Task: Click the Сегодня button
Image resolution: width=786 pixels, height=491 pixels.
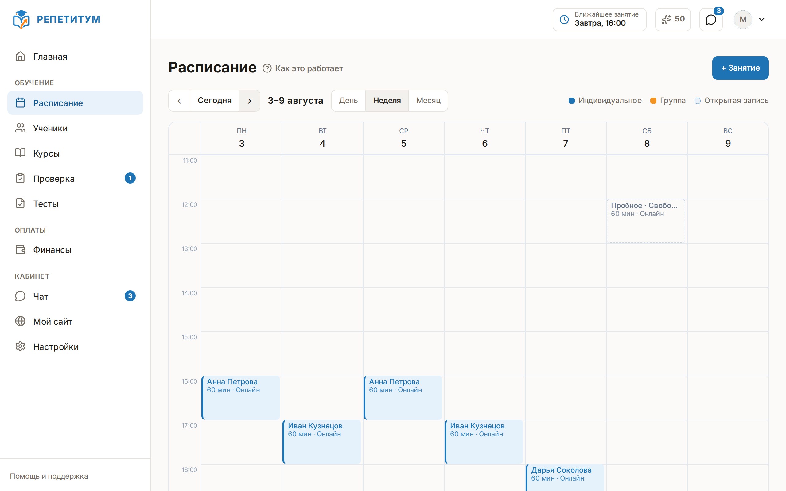Action: click(214, 101)
